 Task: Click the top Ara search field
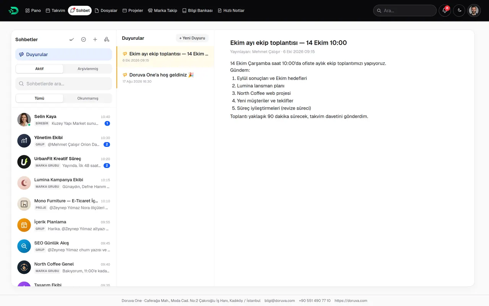(405, 11)
